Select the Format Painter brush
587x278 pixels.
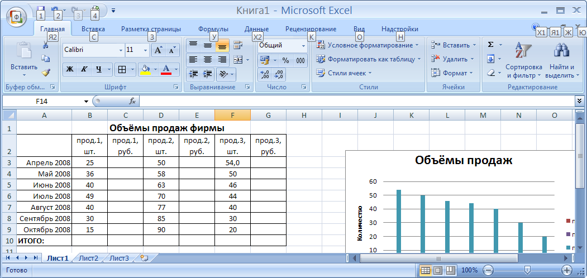pyautogui.click(x=46, y=72)
